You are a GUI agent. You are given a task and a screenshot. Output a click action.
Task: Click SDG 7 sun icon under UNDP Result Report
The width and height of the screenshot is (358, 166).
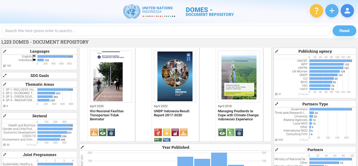coord(166,132)
